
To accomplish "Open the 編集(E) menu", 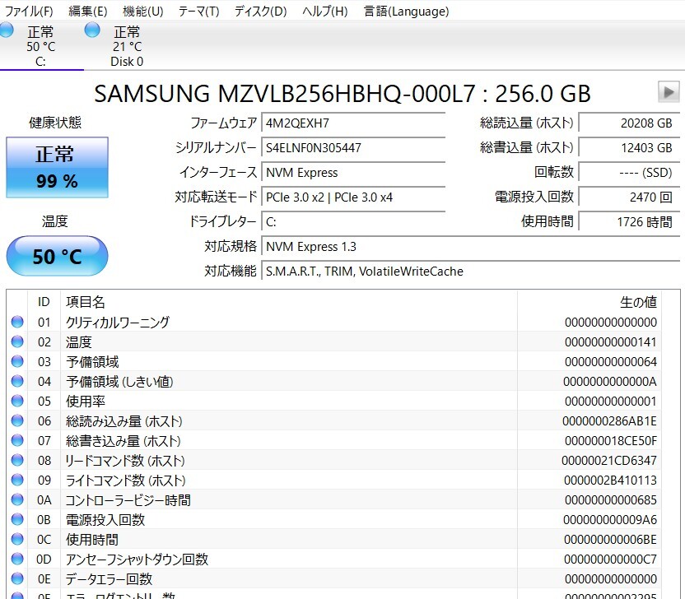I will (87, 12).
